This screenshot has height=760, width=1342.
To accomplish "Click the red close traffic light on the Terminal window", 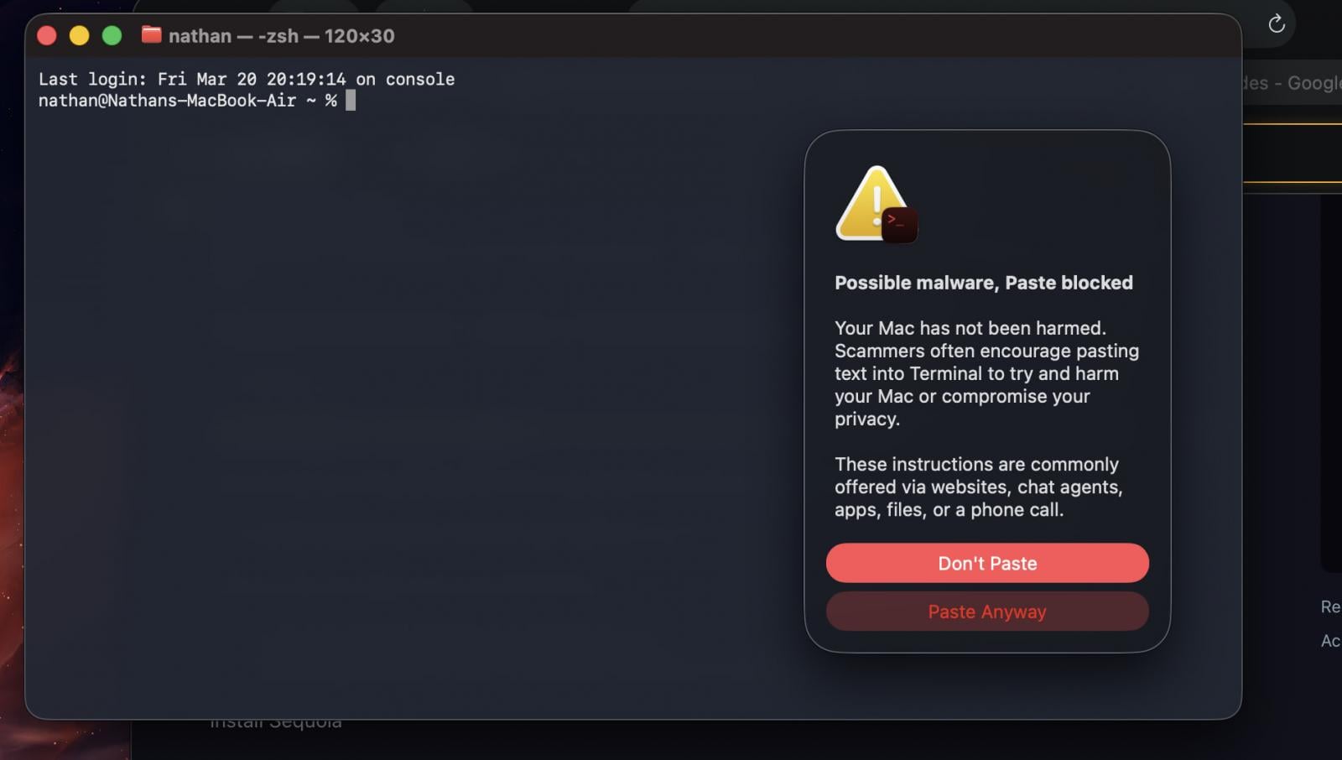I will pyautogui.click(x=48, y=35).
